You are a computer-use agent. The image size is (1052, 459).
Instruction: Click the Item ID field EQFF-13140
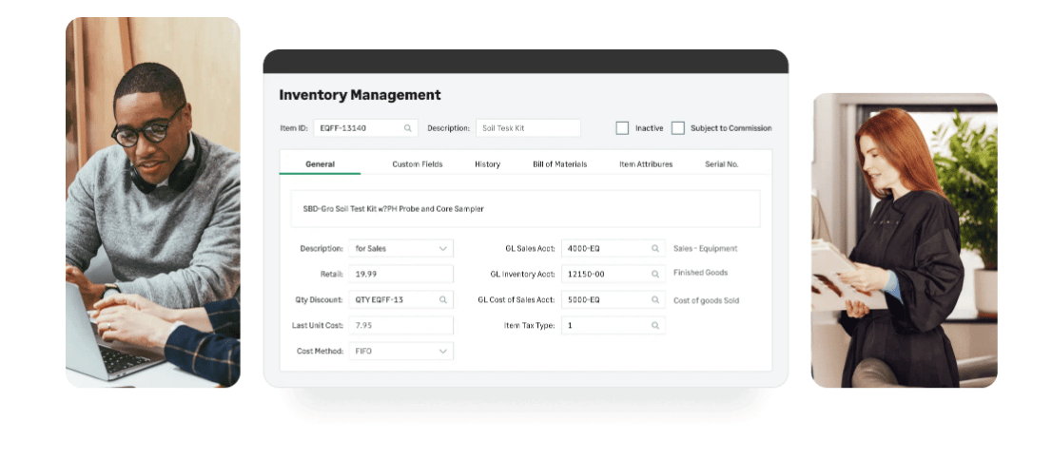[x=365, y=128]
